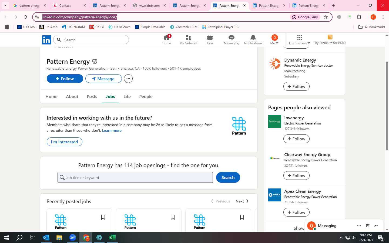
Task: Open the Invenergy logo thumbnail
Action: click(x=275, y=122)
